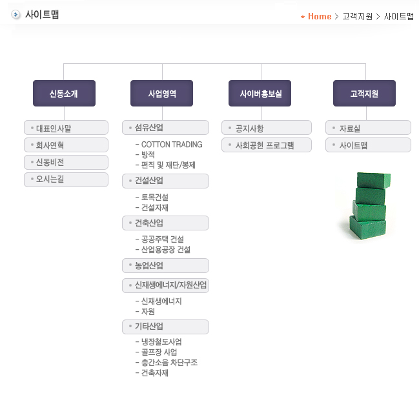
Task: Go to Home in breadcrumb
Action: (319, 17)
